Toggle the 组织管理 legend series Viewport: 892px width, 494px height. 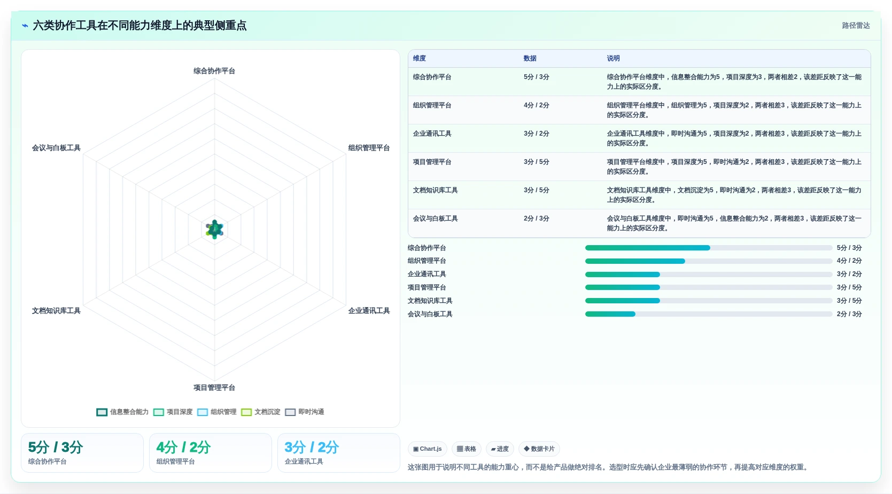216,412
